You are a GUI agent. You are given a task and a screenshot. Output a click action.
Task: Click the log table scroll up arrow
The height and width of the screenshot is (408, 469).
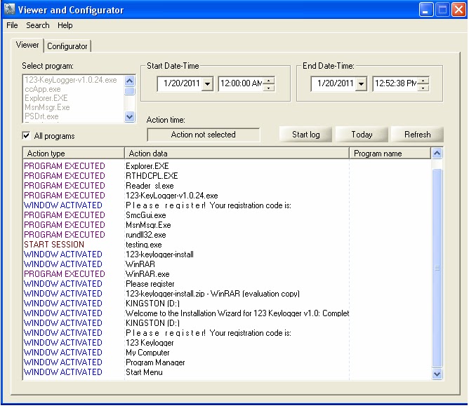[x=437, y=154]
